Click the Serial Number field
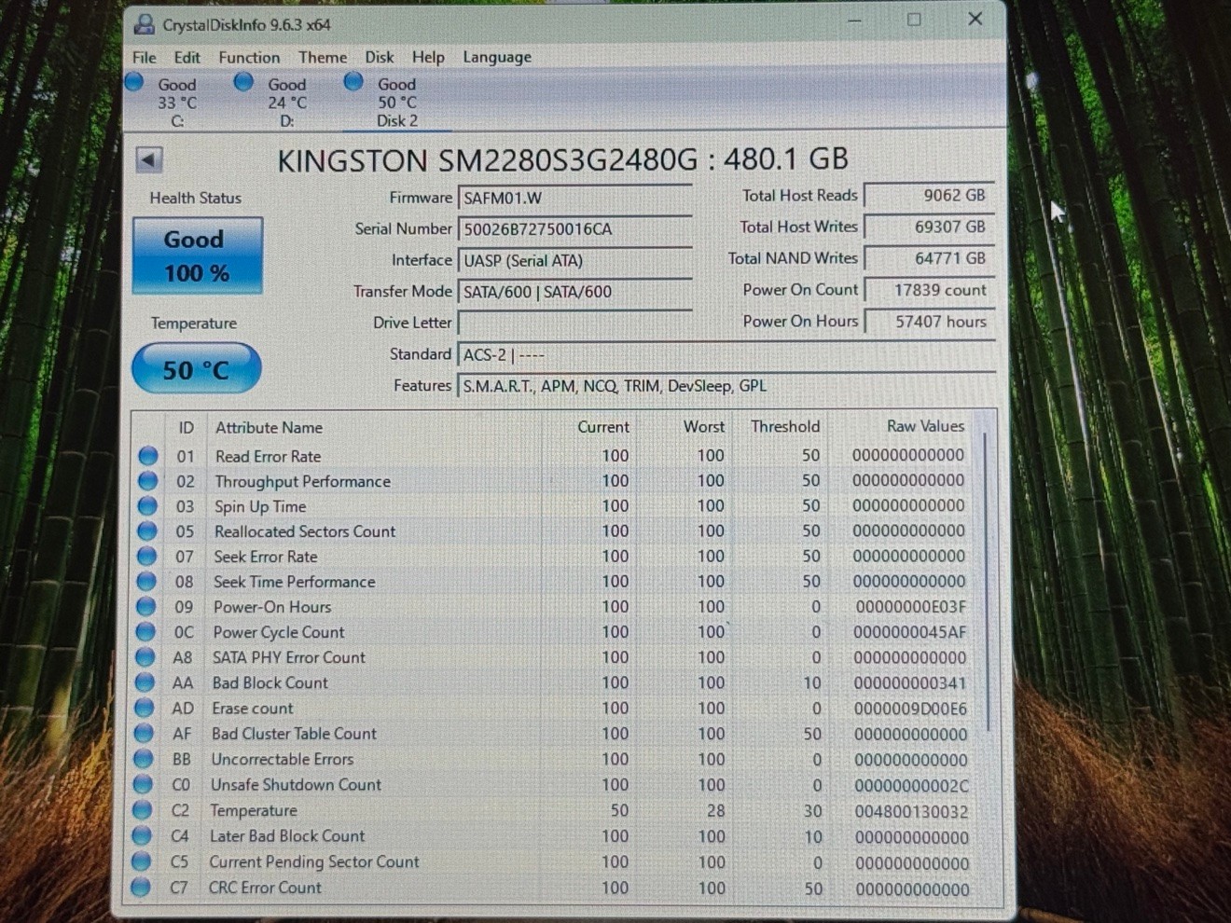The height and width of the screenshot is (923, 1231). pyautogui.click(x=574, y=229)
